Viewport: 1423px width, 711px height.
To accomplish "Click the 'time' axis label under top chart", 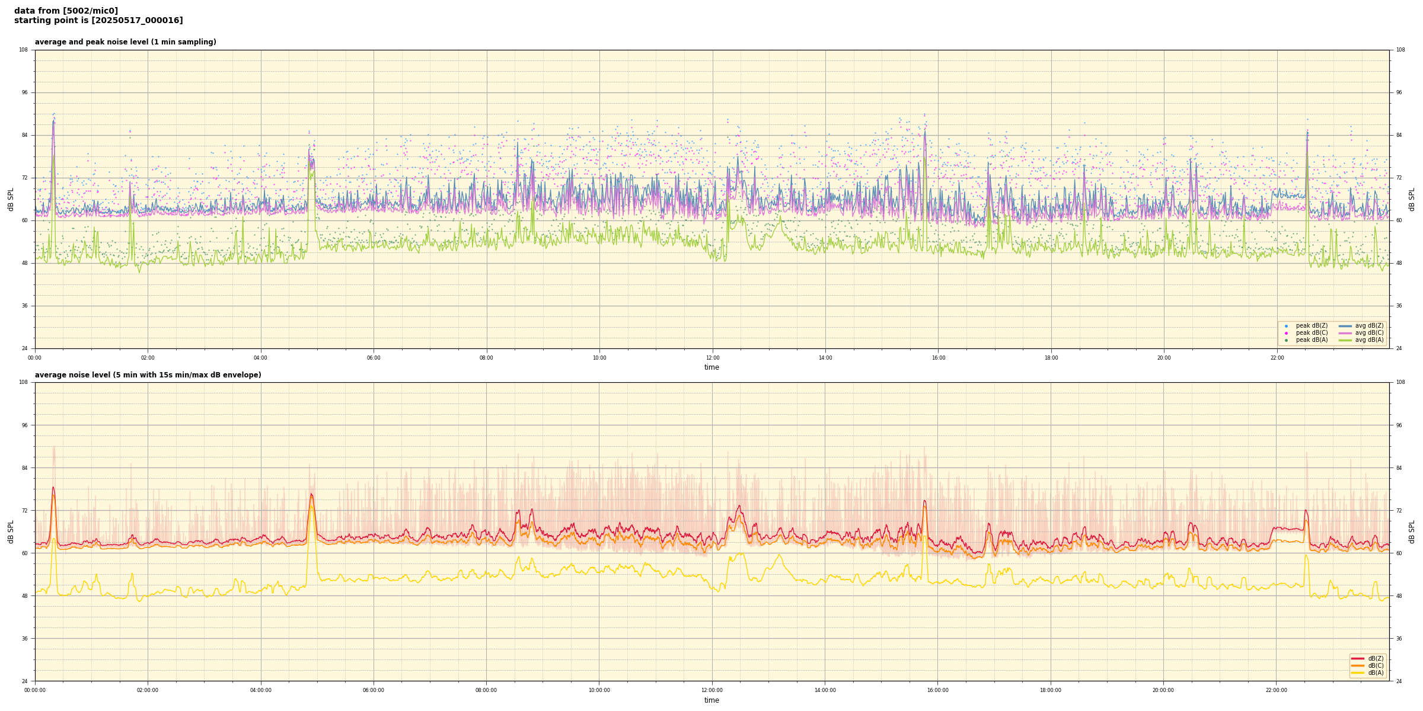I will tap(711, 367).
